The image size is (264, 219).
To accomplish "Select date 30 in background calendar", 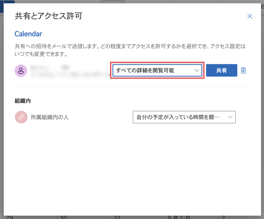I will [64, 217].
